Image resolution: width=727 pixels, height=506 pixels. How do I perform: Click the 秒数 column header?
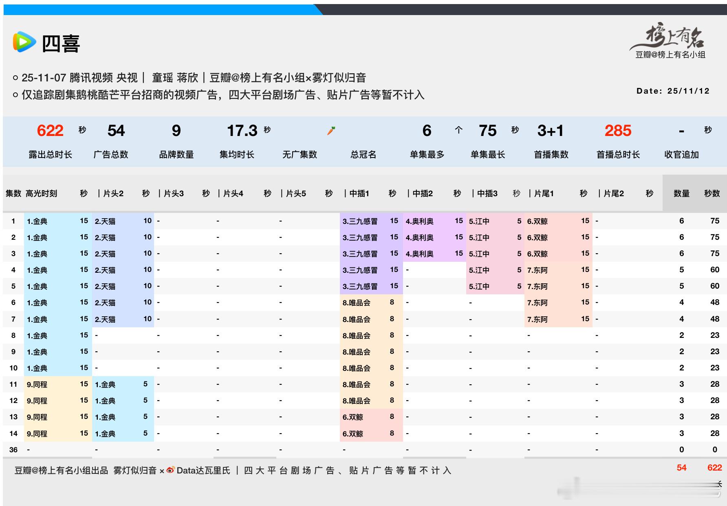pyautogui.click(x=712, y=193)
